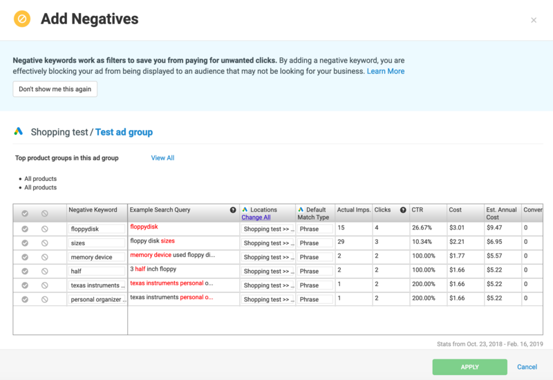Viewport: 553px width, 380px height.
Task: Click block icon in personal organizer row
Action: 44,299
